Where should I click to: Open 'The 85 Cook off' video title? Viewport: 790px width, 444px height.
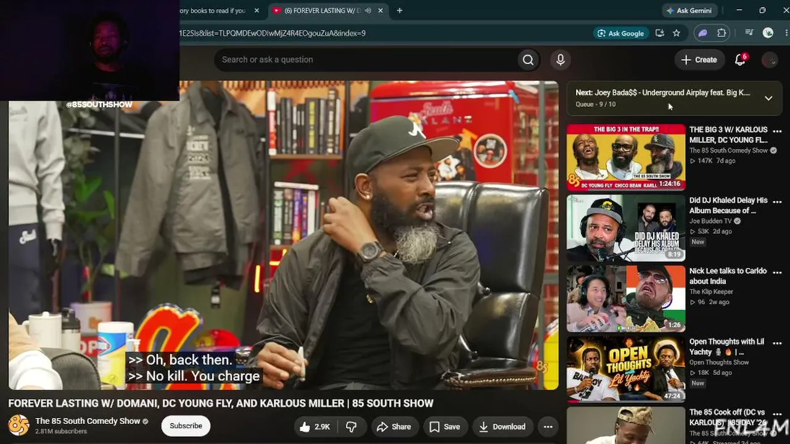click(x=728, y=417)
